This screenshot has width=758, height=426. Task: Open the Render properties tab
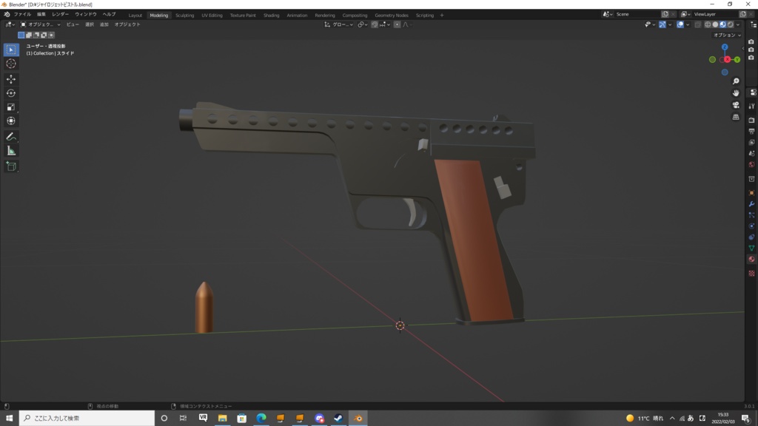[x=752, y=120]
